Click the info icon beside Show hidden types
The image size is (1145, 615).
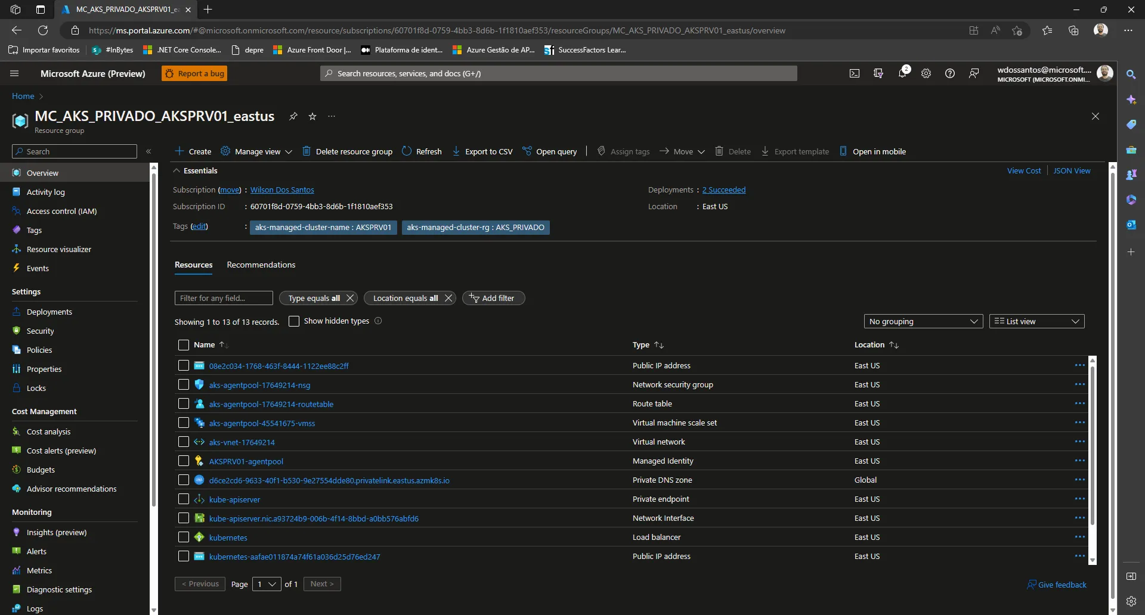[378, 321]
